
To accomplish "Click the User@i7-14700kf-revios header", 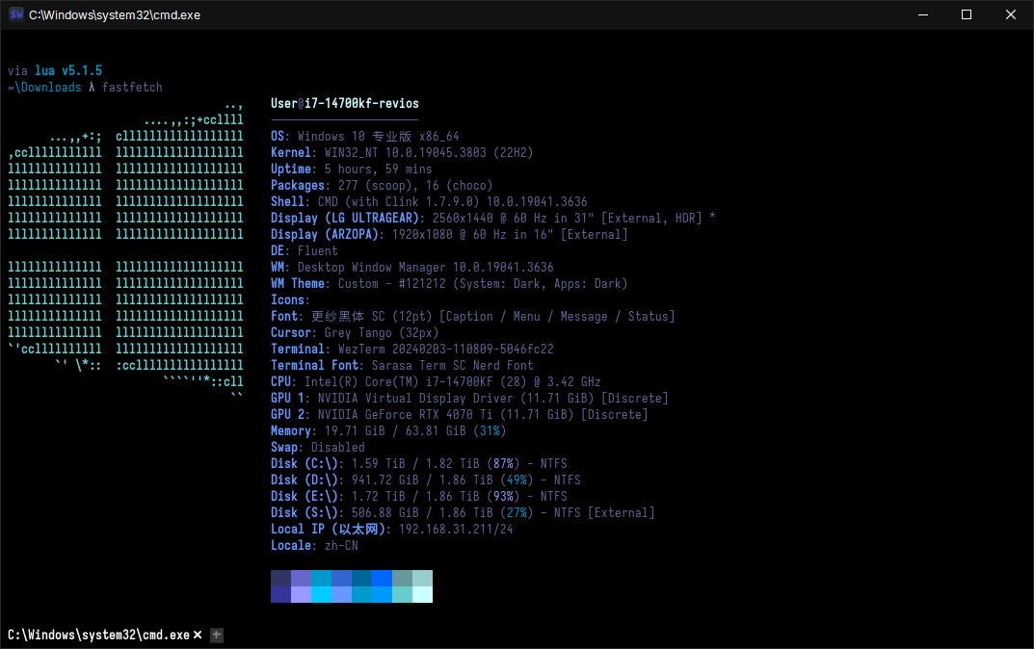I will coord(344,103).
